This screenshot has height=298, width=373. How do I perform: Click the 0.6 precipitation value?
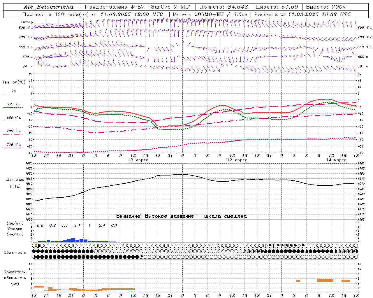point(40,226)
